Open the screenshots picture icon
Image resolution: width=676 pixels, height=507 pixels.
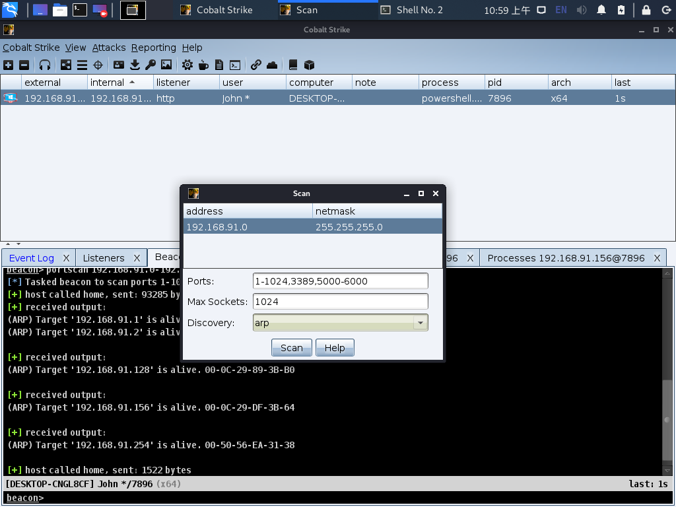(x=166, y=65)
